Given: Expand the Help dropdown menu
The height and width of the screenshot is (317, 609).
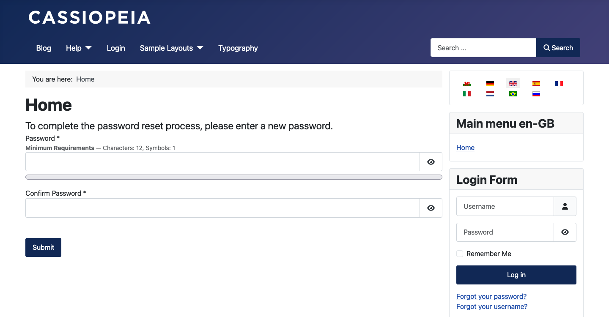Looking at the screenshot, I should click(78, 48).
